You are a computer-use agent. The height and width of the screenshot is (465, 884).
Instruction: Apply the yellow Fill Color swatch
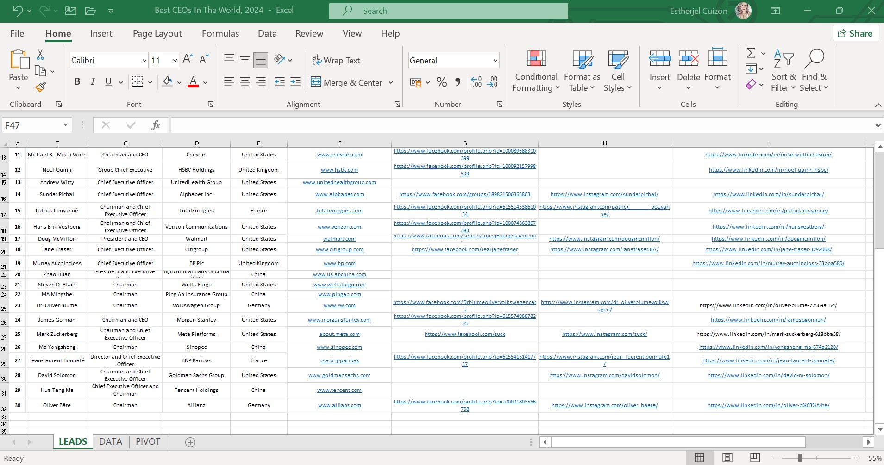[x=168, y=82]
